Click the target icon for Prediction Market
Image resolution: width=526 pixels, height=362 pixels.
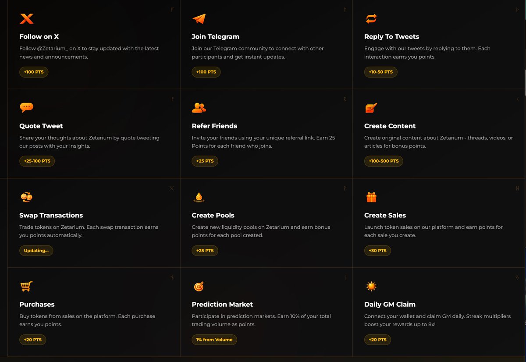pos(199,286)
